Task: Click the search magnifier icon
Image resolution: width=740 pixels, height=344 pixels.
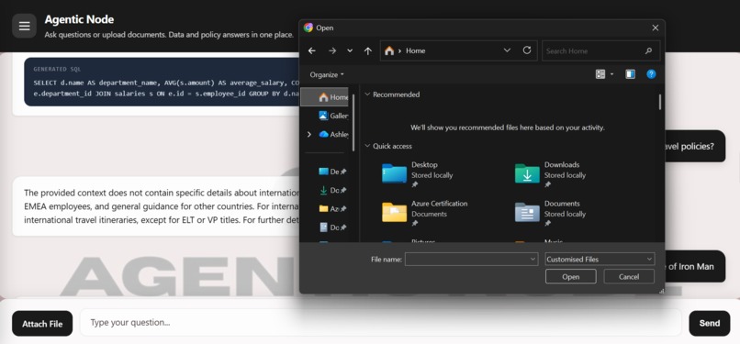Action: (x=649, y=50)
